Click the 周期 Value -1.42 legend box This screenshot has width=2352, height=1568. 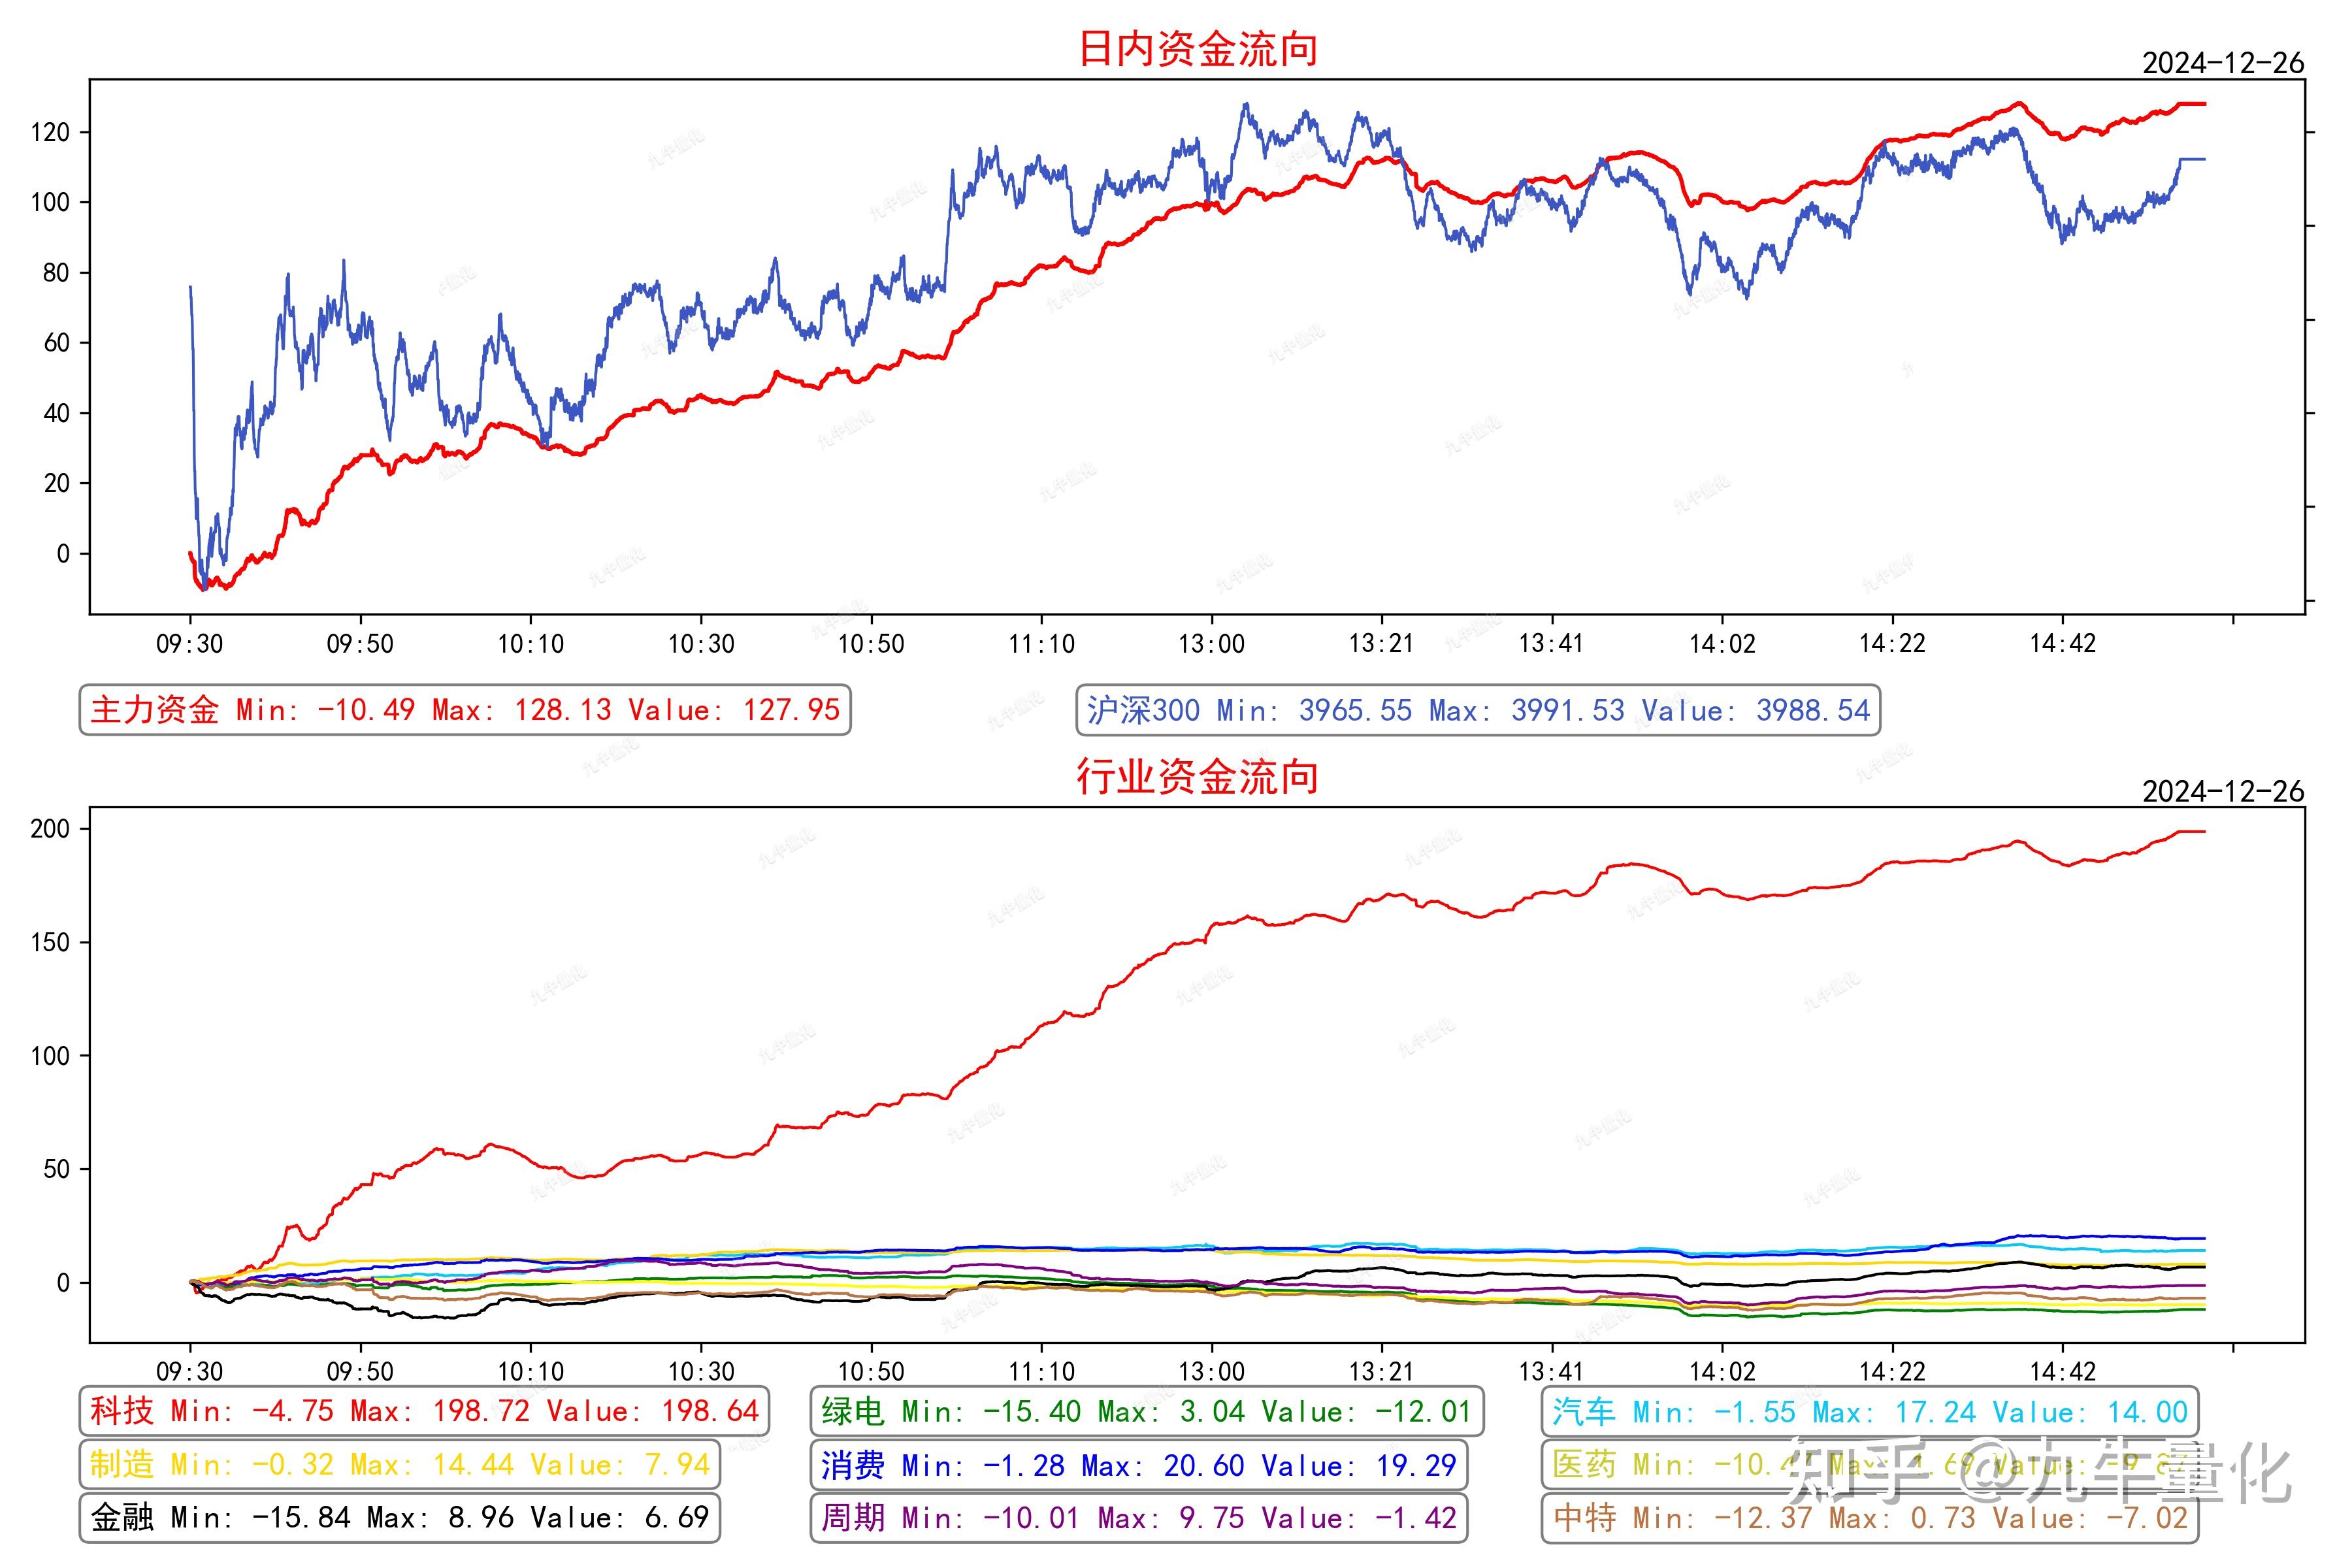pos(1139,1518)
